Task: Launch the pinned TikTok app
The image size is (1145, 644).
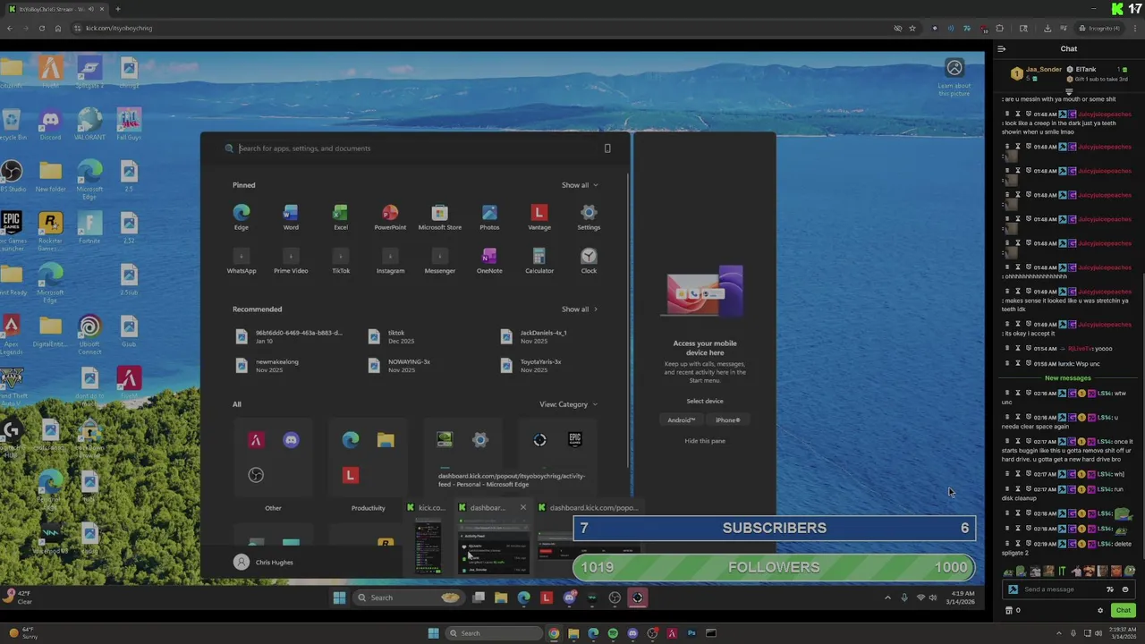Action: [x=341, y=260]
